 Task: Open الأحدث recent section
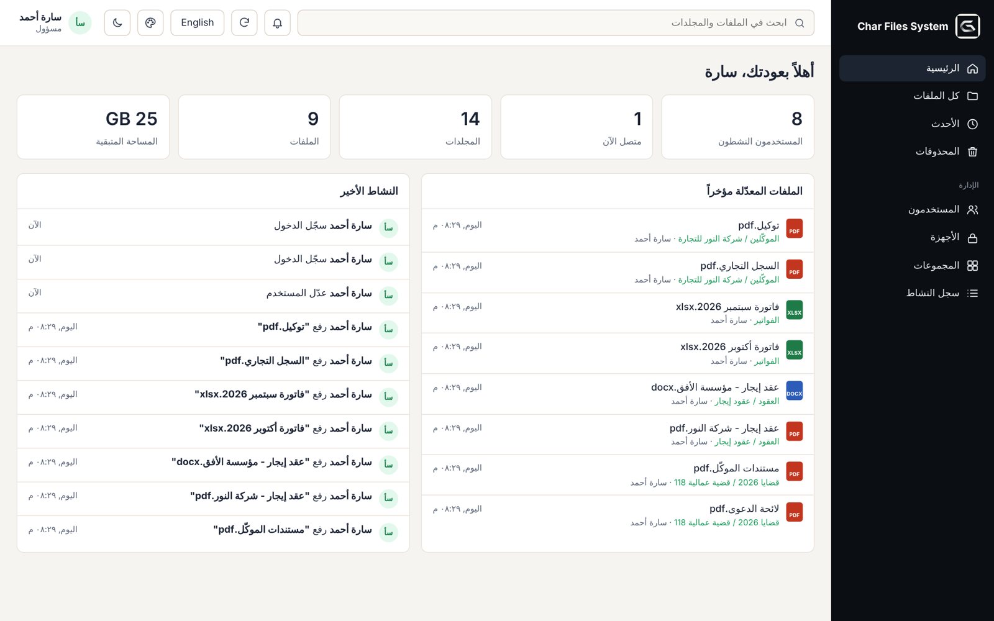[x=913, y=124]
